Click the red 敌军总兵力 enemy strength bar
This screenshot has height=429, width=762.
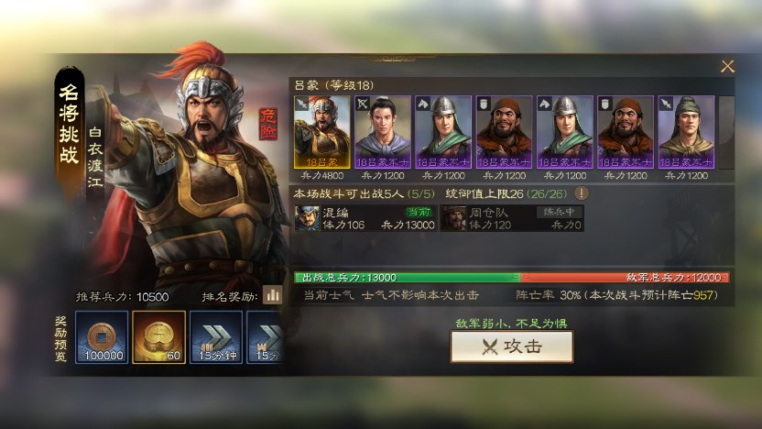[625, 277]
